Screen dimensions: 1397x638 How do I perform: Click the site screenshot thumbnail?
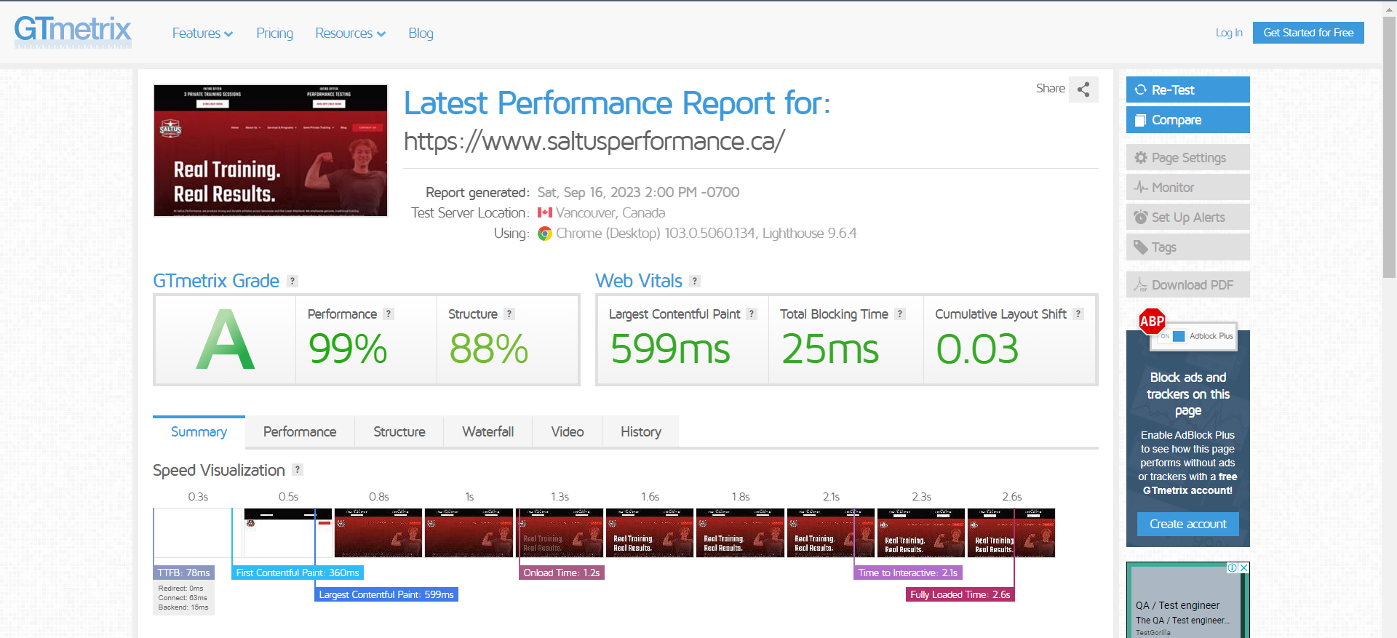pyautogui.click(x=271, y=151)
